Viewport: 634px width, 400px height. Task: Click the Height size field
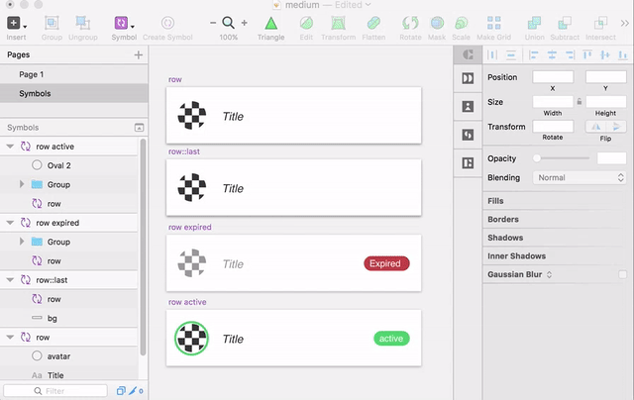(605, 101)
